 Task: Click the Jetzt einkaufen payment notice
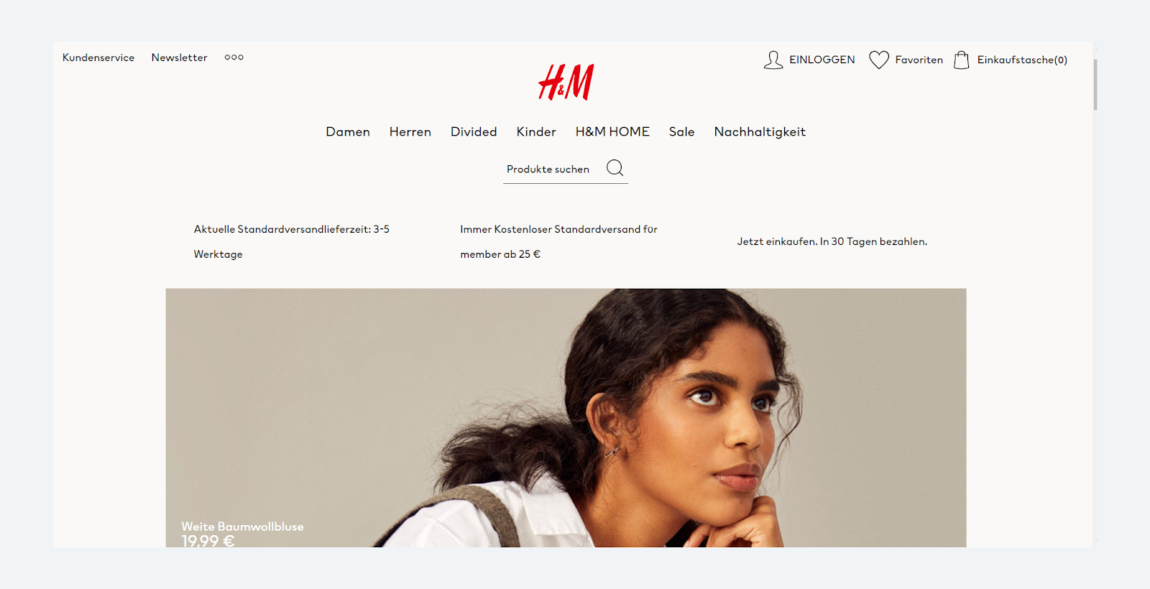point(832,241)
